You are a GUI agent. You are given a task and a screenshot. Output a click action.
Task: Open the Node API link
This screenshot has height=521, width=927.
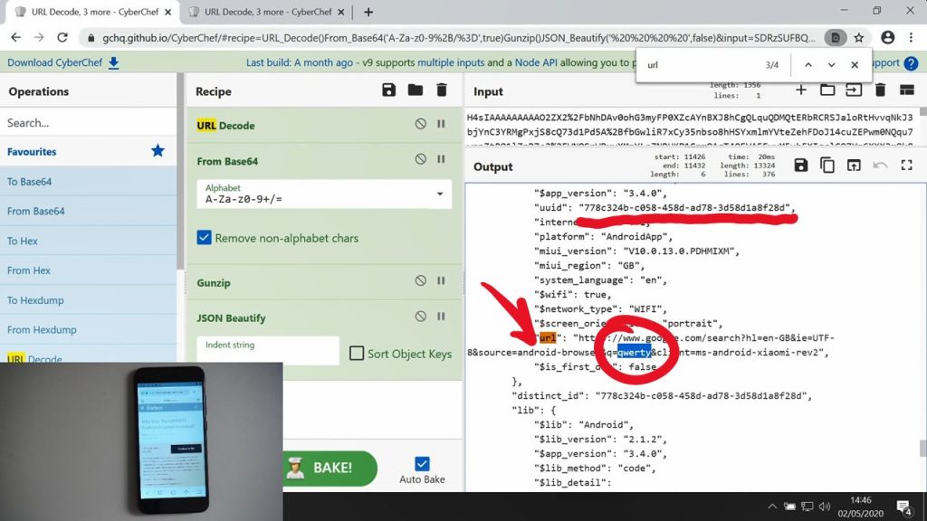[536, 62]
